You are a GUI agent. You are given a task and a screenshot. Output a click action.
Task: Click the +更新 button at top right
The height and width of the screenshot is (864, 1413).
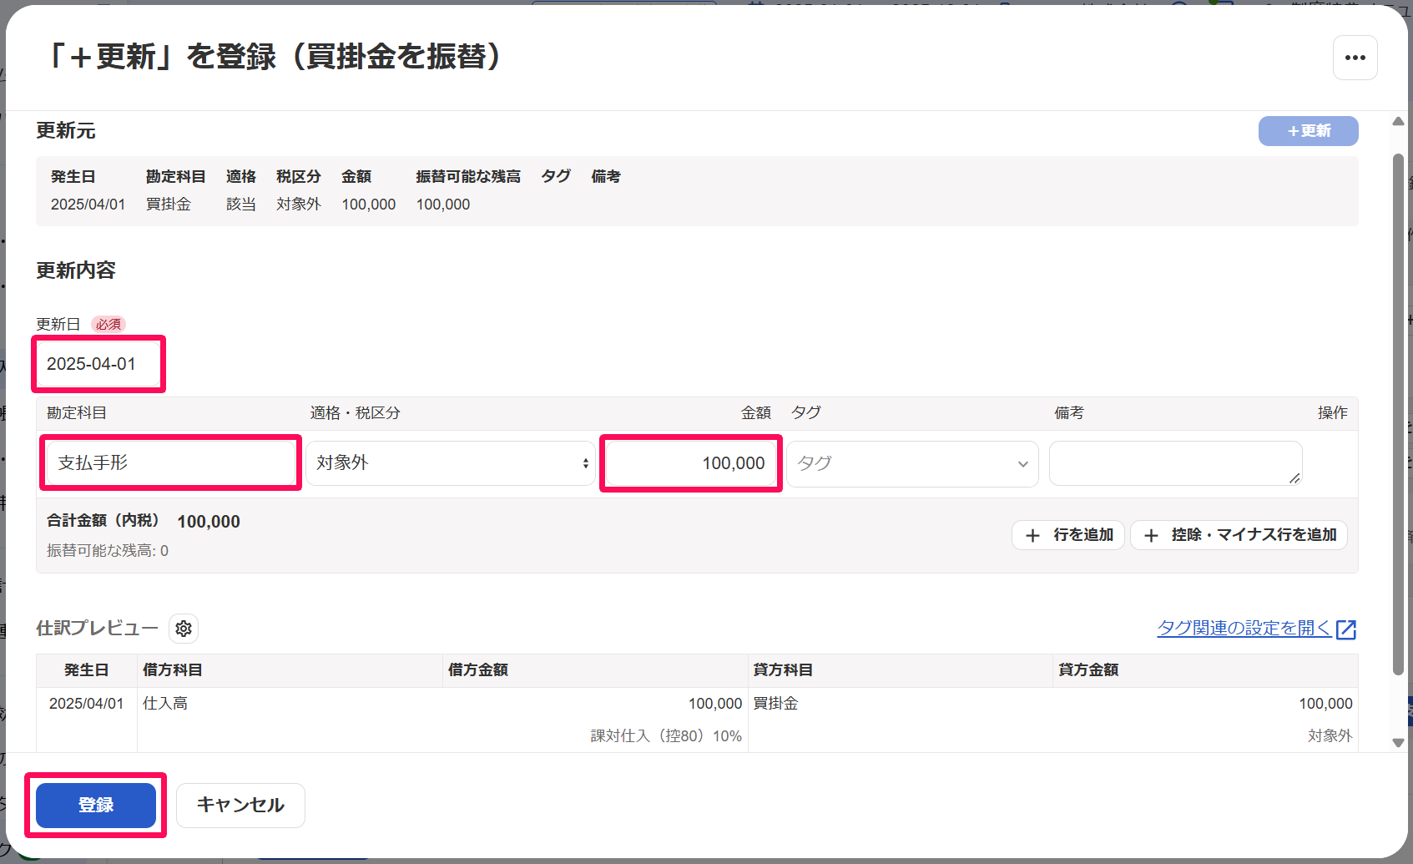(1308, 131)
